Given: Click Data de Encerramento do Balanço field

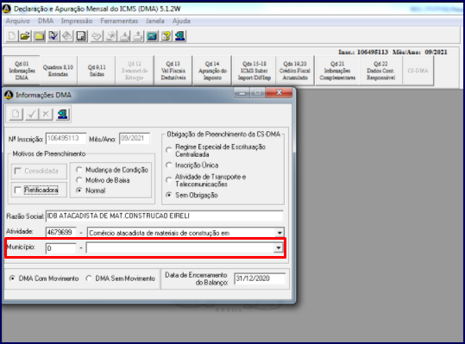Looking at the screenshot, I should tap(260, 278).
